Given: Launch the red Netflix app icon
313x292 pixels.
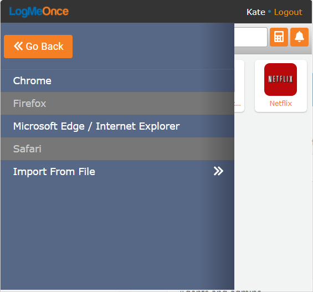Looking at the screenshot, I should click(280, 79).
